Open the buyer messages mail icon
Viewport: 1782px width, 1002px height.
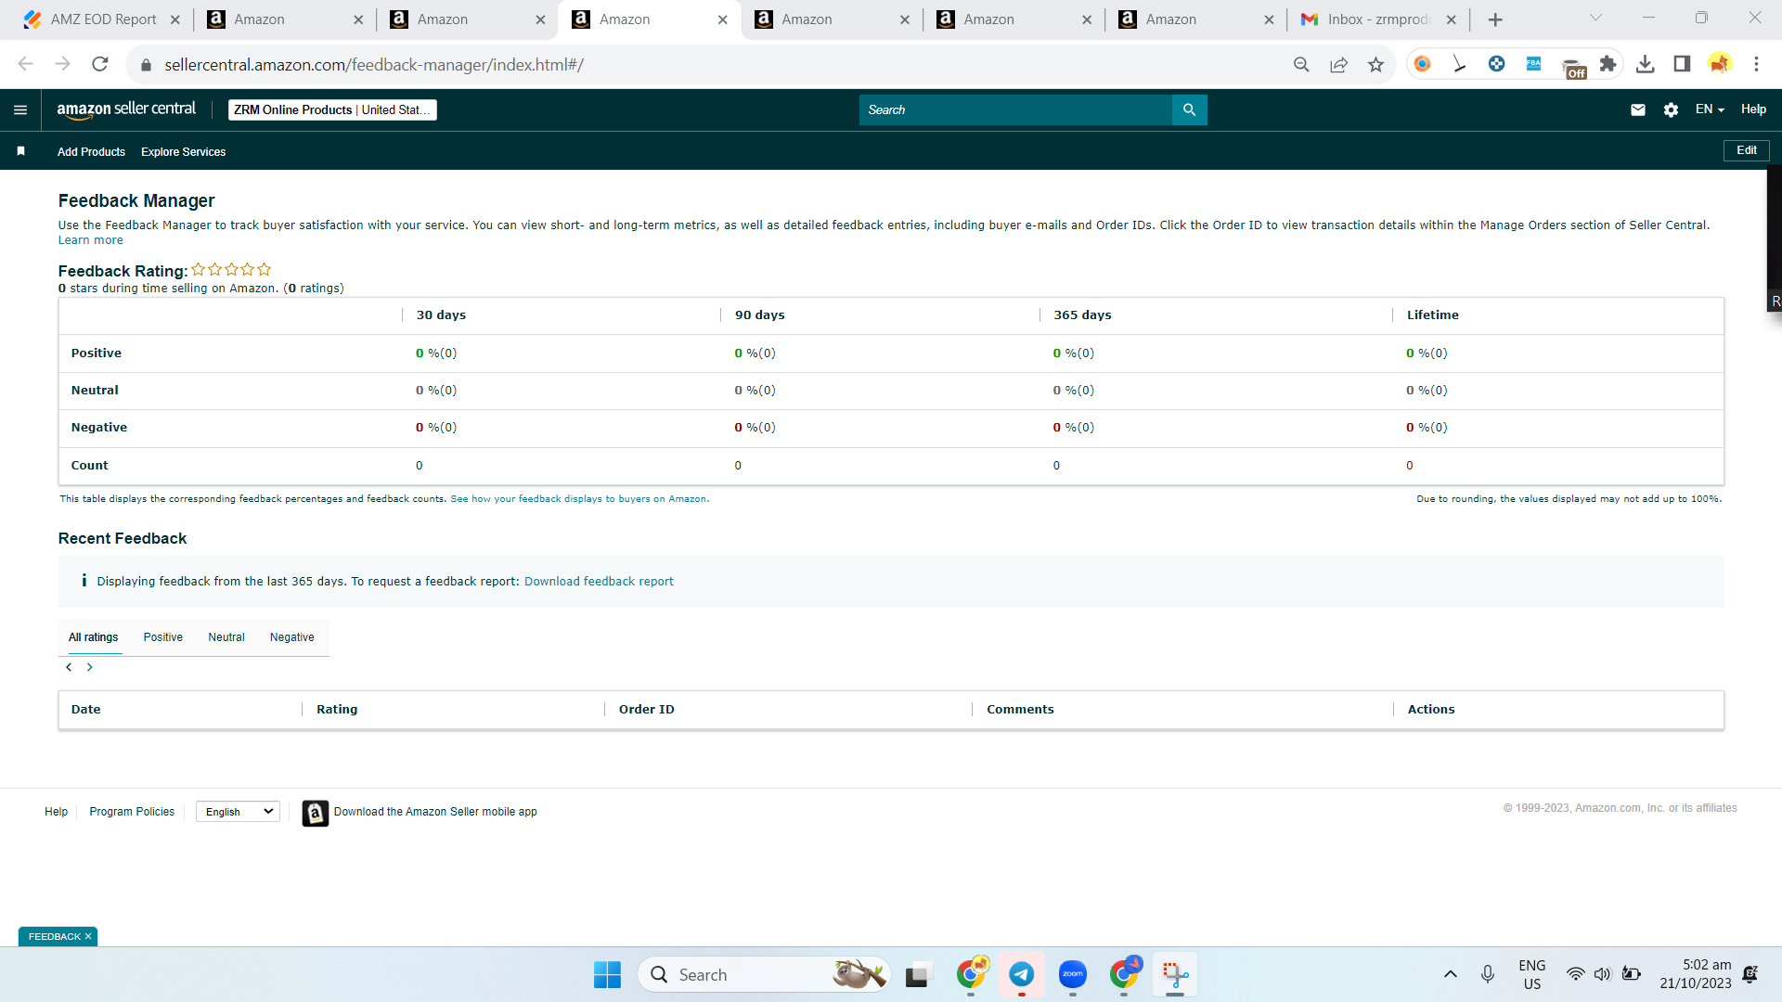[1638, 109]
